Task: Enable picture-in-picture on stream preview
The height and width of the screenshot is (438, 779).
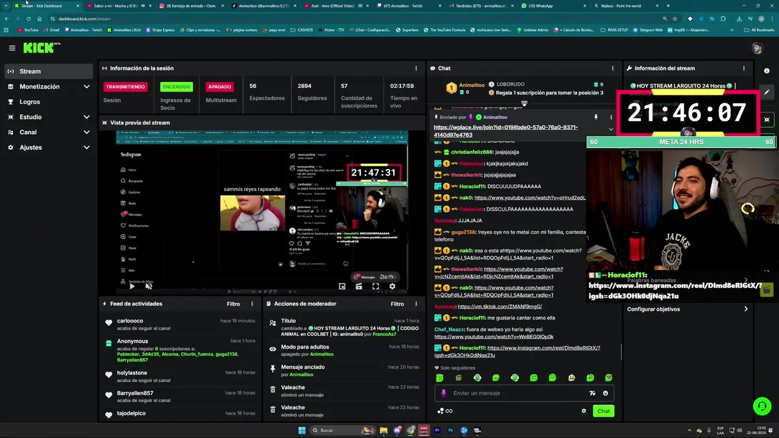Action: point(342,287)
